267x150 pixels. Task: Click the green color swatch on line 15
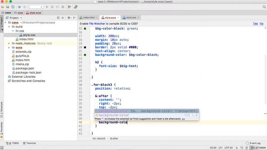[x=85, y=29]
